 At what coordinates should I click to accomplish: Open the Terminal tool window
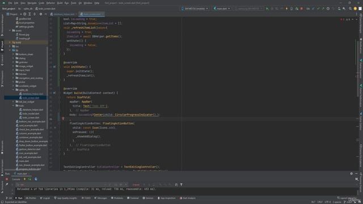[133, 198]
